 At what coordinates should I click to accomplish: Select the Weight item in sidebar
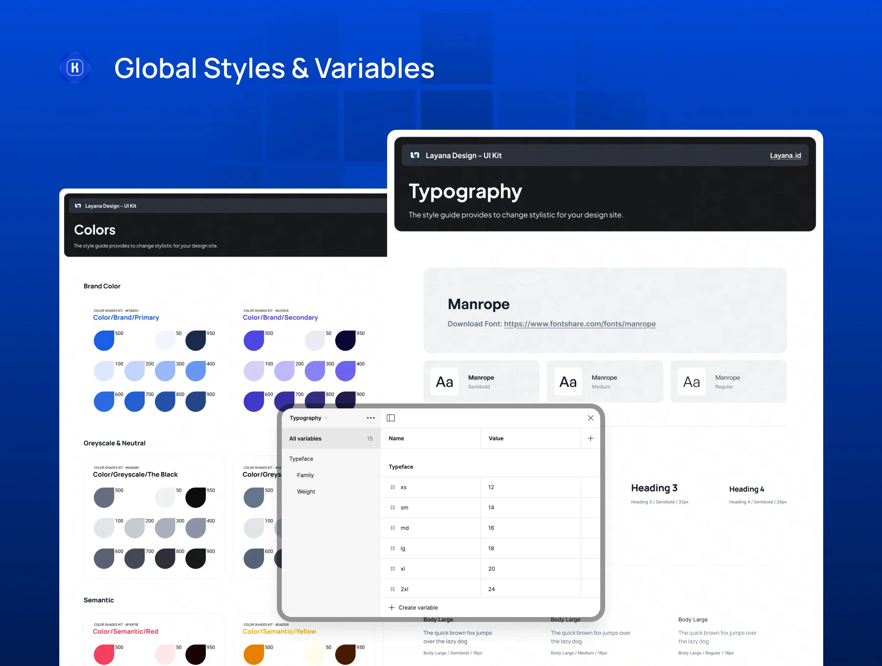coord(306,492)
